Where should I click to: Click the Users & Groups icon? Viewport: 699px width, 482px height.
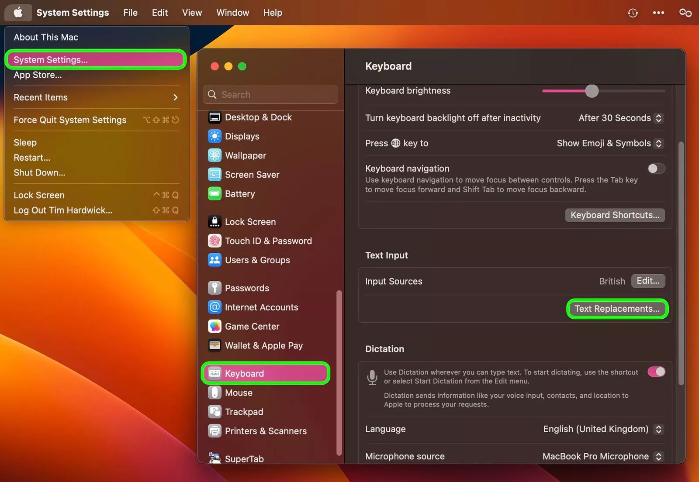215,260
